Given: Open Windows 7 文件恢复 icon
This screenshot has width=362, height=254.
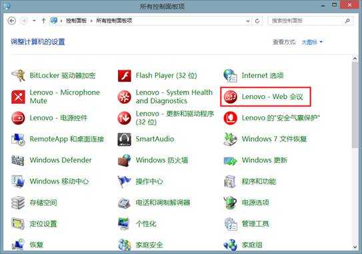Looking at the screenshot, I should pyautogui.click(x=230, y=139).
